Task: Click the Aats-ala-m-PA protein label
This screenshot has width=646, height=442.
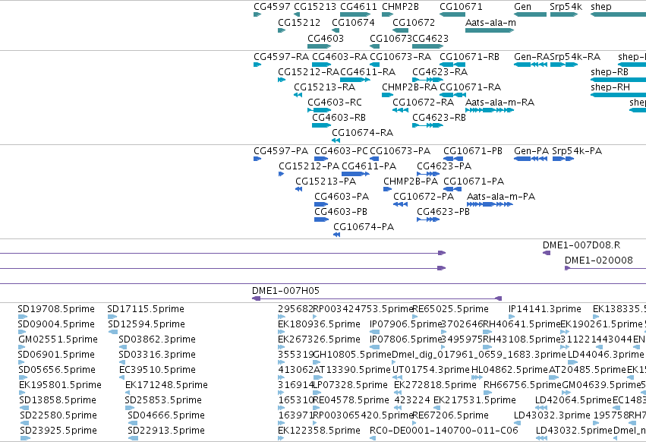Action: 501,196
